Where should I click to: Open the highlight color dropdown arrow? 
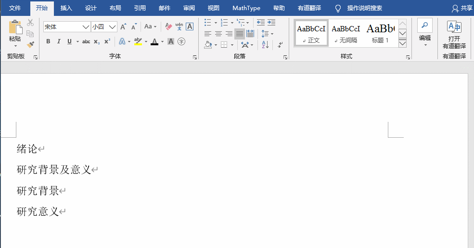point(146,42)
